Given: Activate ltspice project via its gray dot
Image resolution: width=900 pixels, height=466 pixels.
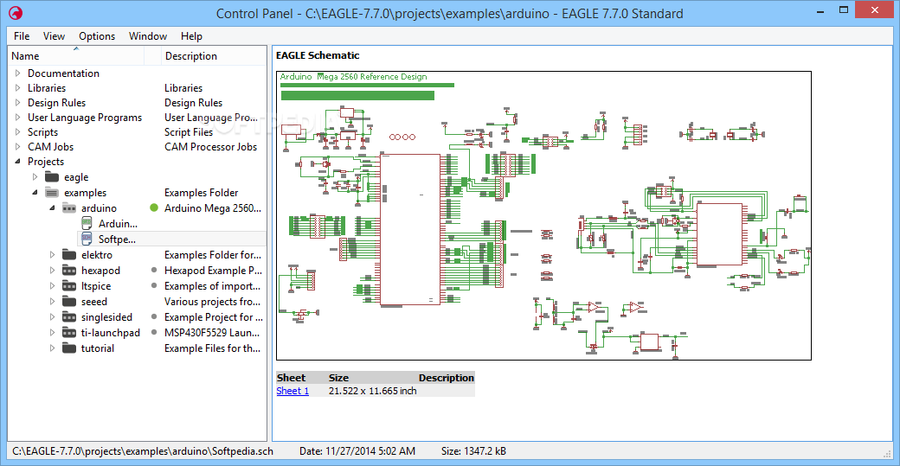Looking at the screenshot, I should point(154,285).
